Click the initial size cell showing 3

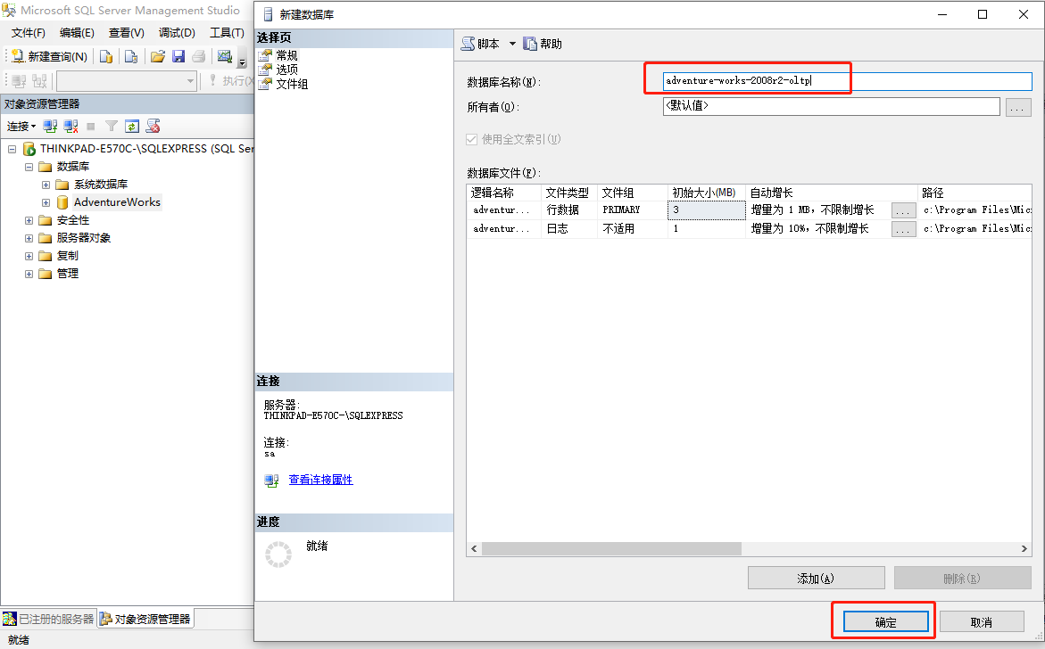tap(707, 210)
